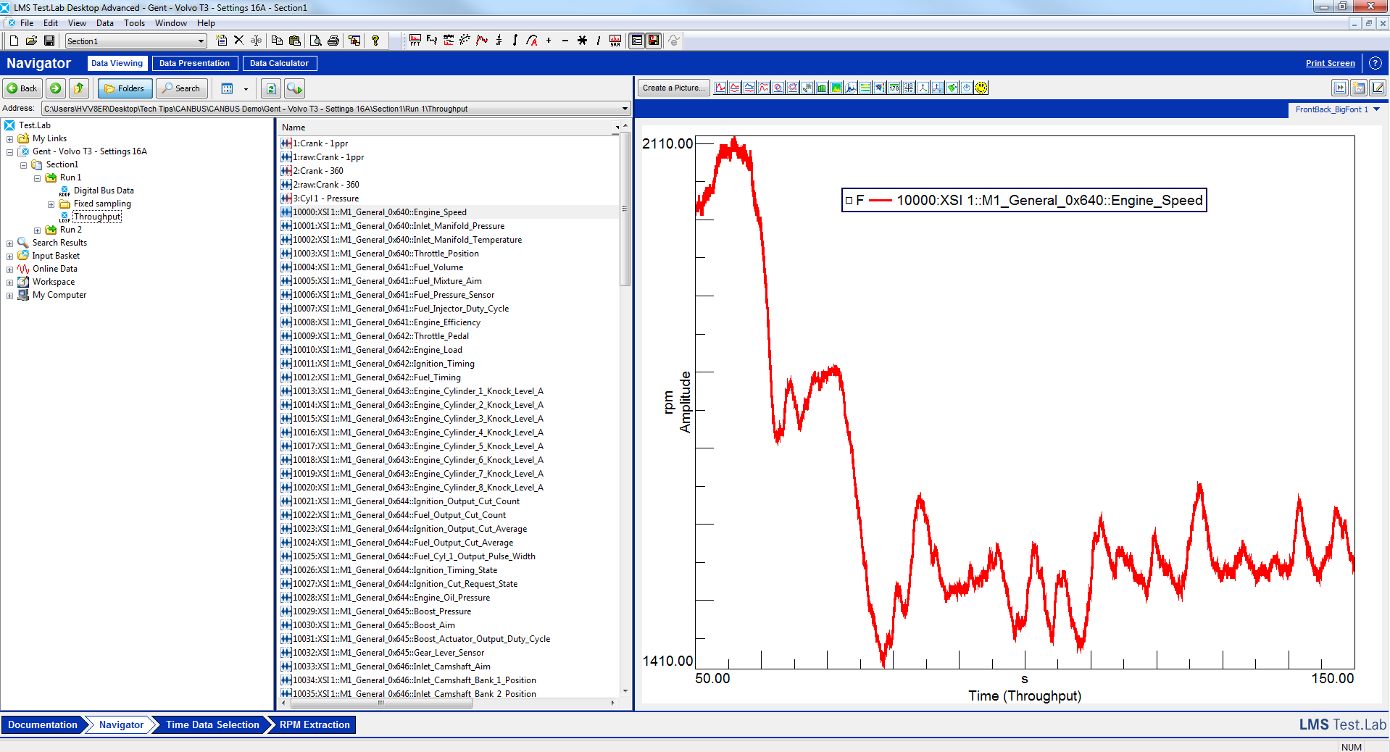Click the yellow smiley face icon
Viewport: 1390px width, 752px height.
pyautogui.click(x=981, y=88)
